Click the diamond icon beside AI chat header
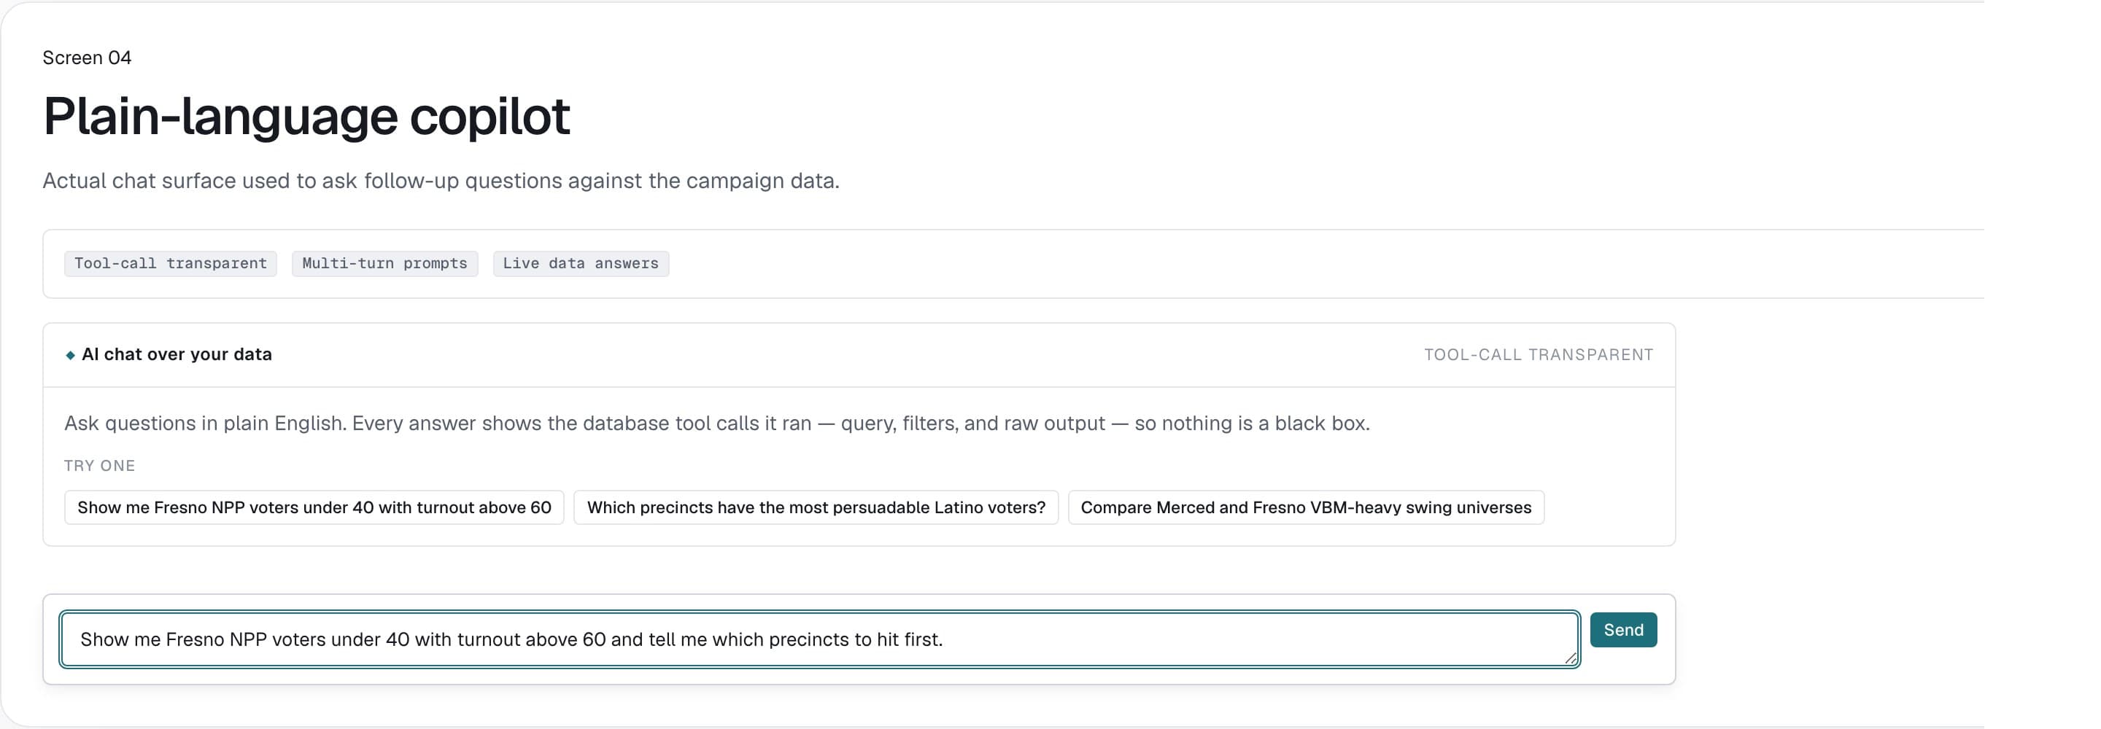The height and width of the screenshot is (729, 2101). 71,355
